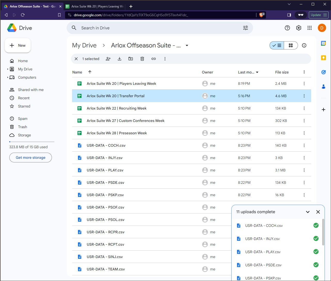331x281 pixels.
Task: Open search filter options in search bar
Action: [x=246, y=28]
